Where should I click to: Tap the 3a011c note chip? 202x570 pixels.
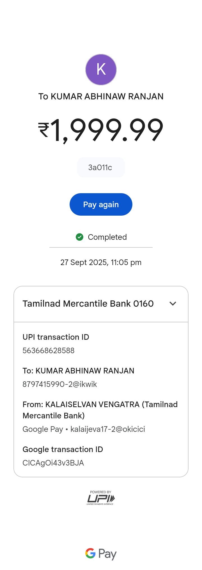(100, 168)
